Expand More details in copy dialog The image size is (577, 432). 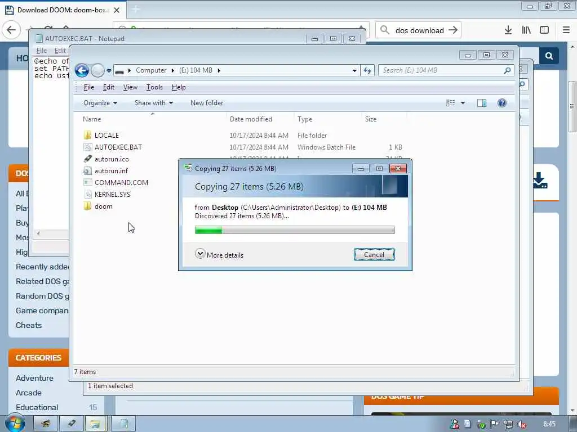click(219, 255)
